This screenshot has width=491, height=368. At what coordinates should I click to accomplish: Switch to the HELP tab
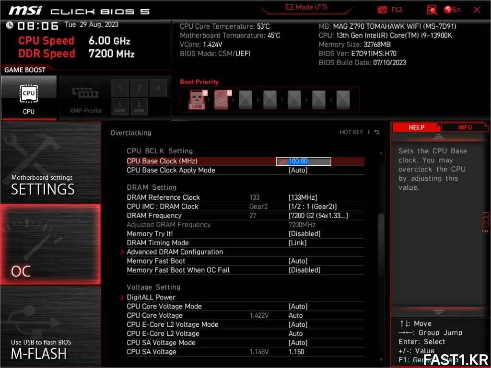416,127
